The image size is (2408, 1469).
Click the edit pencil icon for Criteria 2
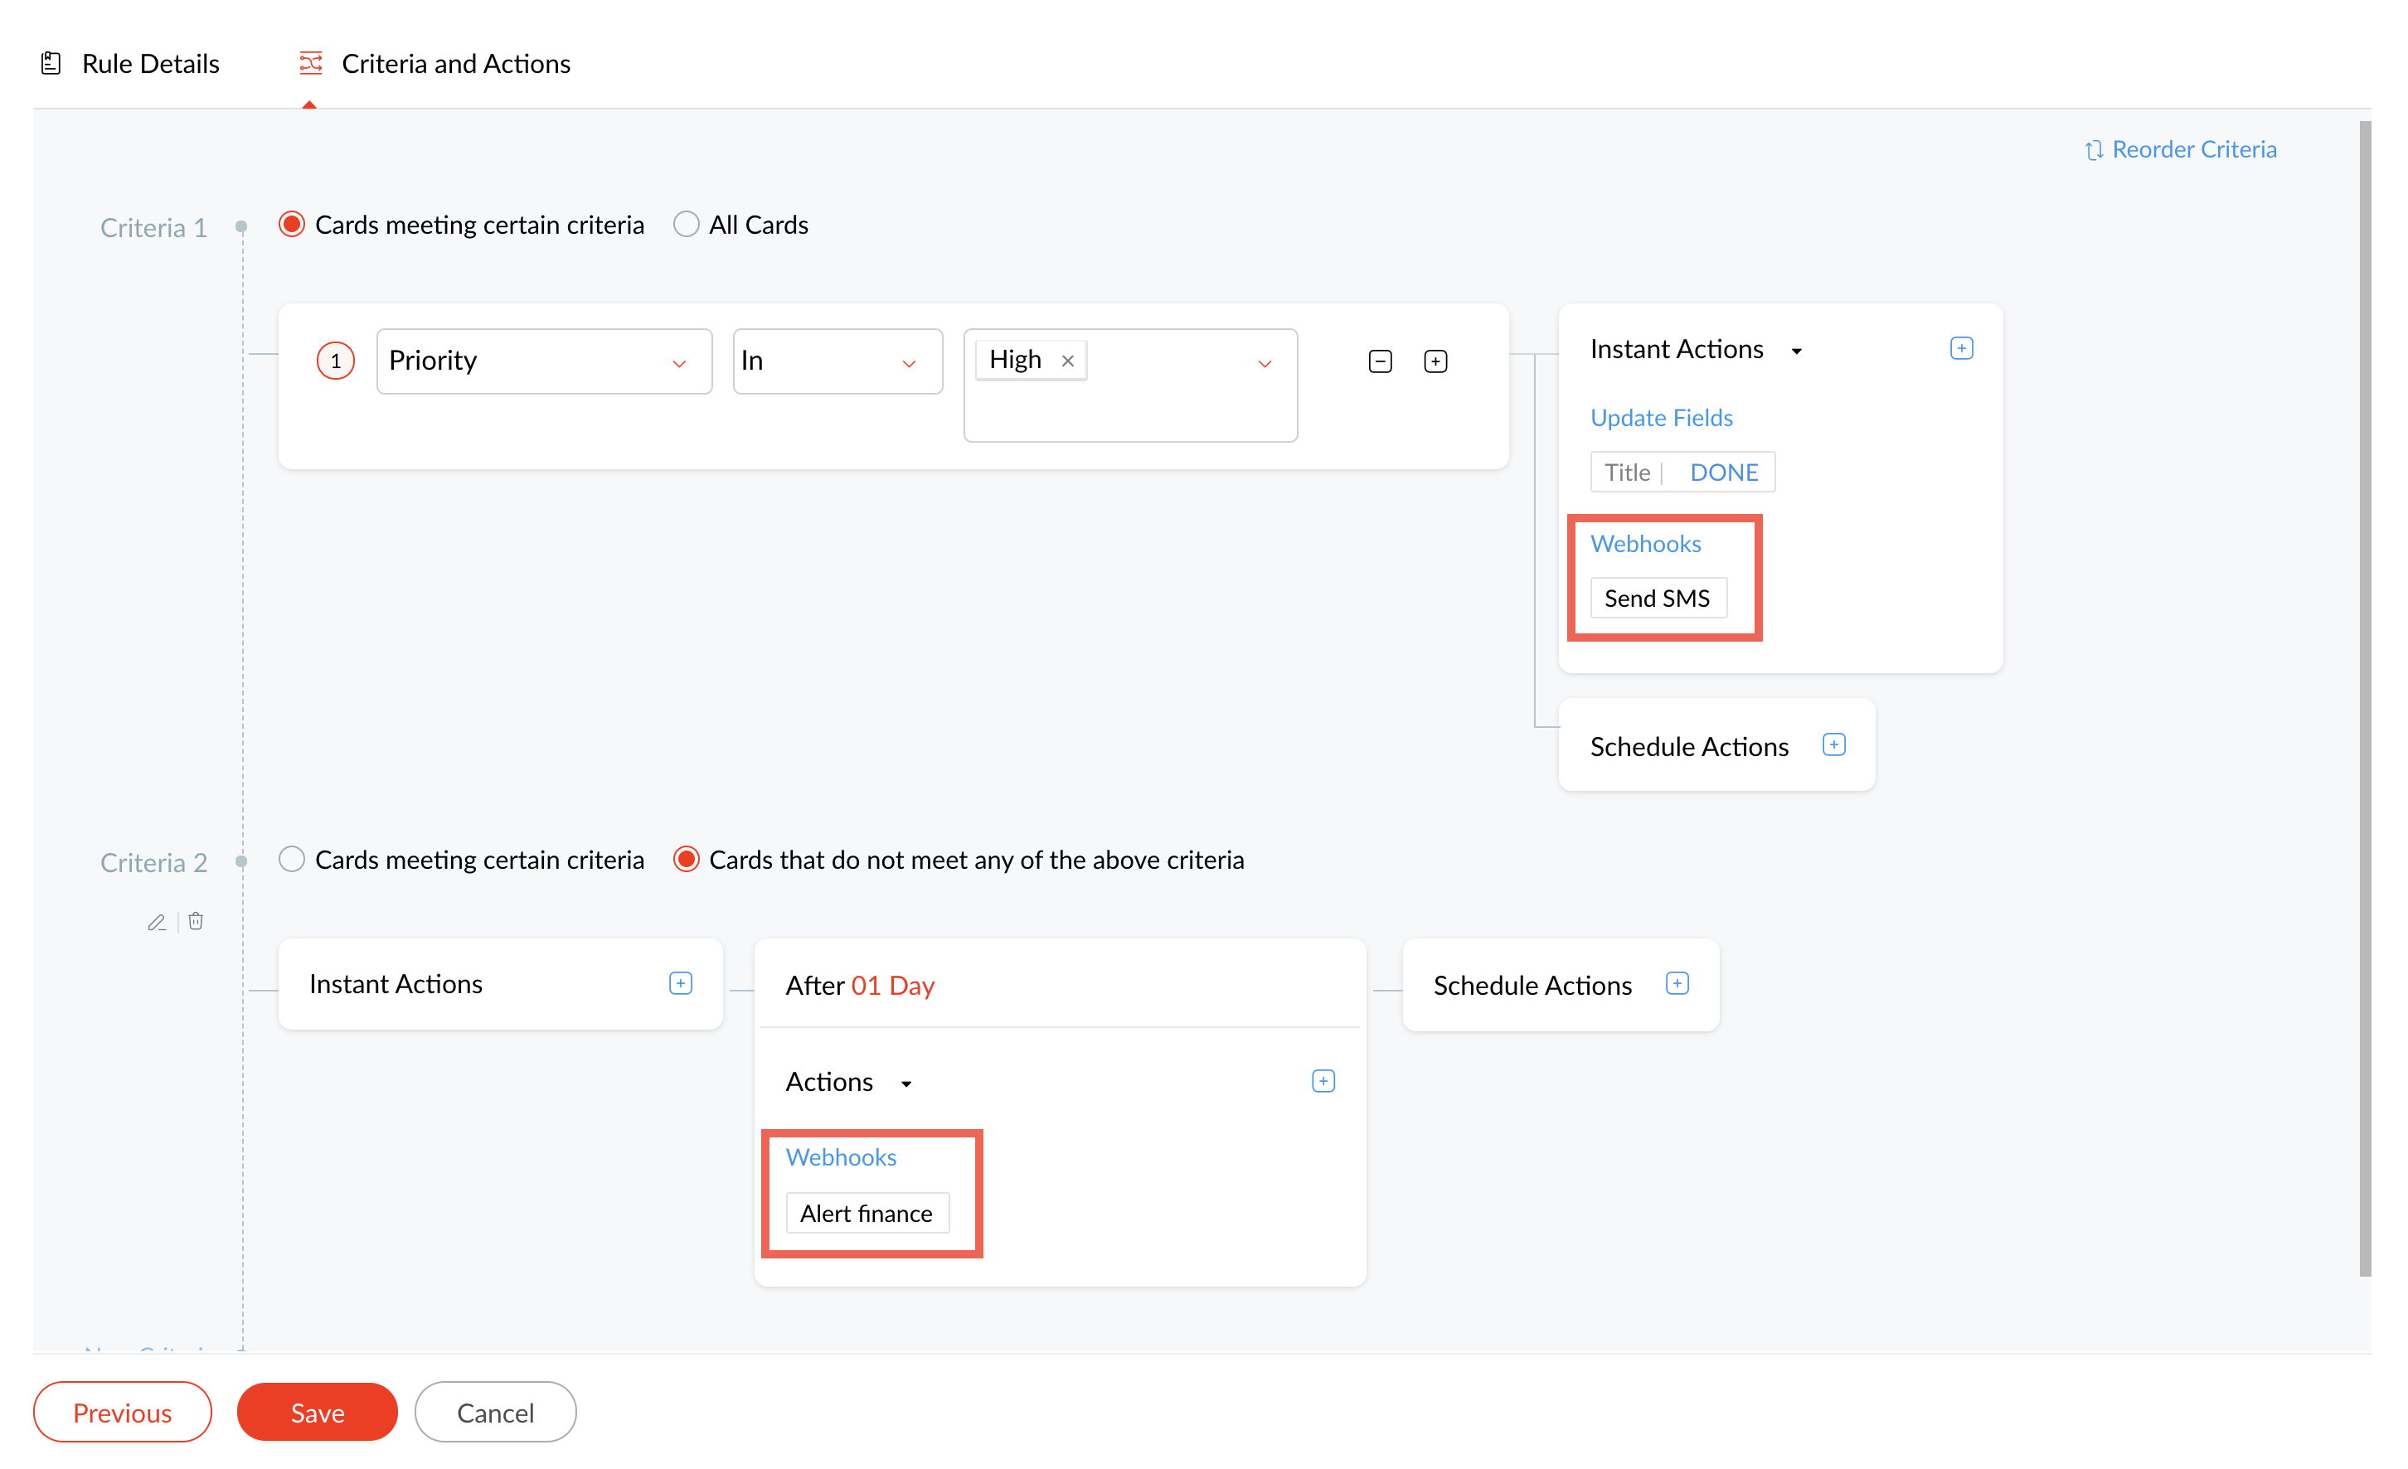click(x=157, y=922)
